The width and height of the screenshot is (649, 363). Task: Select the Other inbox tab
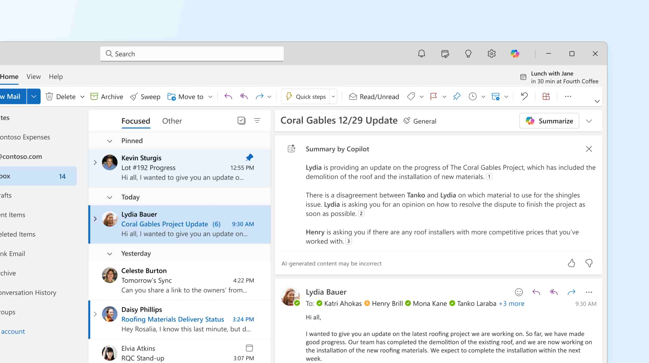(x=172, y=120)
